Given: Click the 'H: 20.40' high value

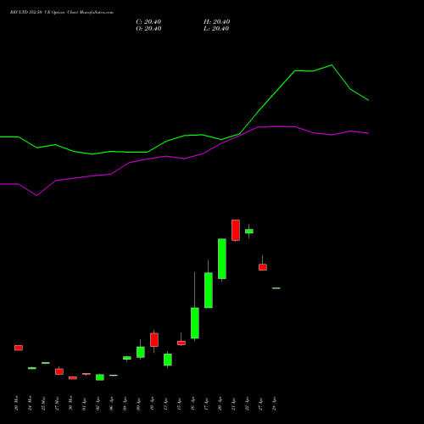Looking at the screenshot, I should pos(216,22).
